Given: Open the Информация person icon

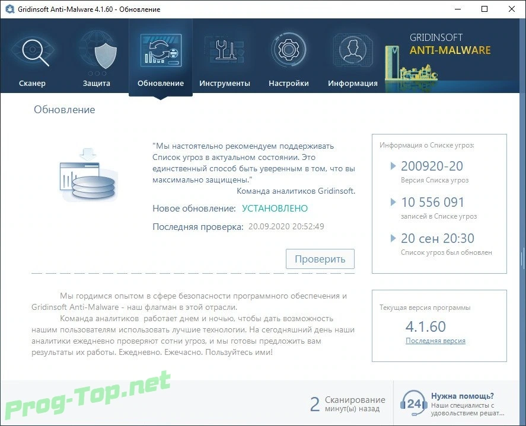Looking at the screenshot, I should (x=353, y=50).
